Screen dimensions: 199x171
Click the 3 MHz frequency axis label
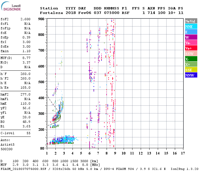point(64,153)
